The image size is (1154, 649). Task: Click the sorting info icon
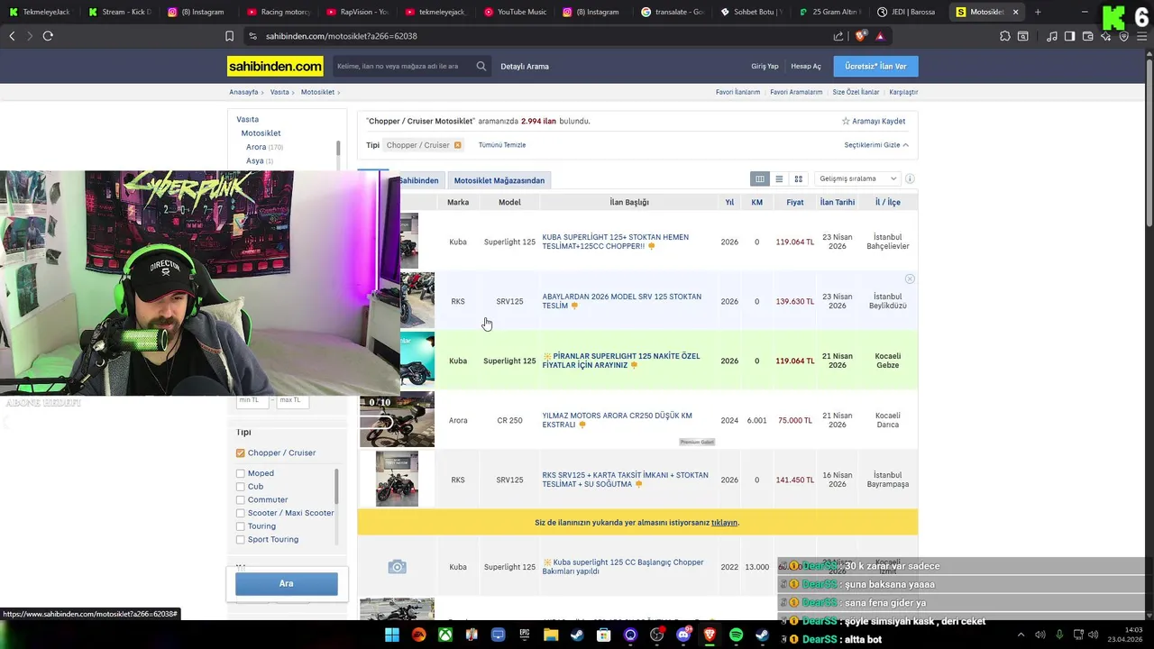910,178
